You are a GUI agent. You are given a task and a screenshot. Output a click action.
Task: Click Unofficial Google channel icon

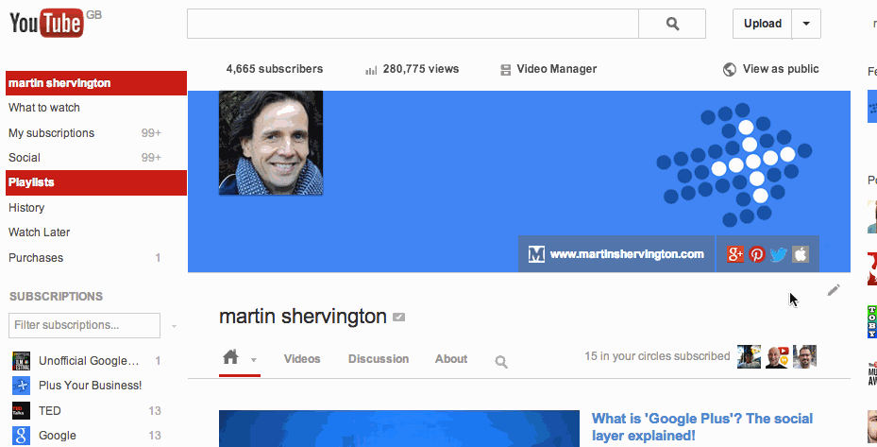click(x=22, y=361)
